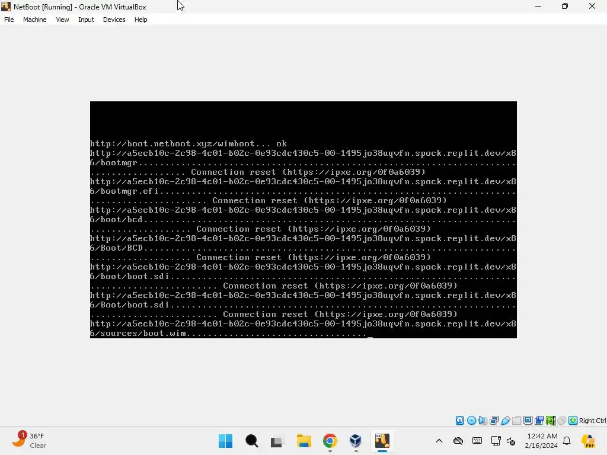
Task: Open the Copilot preview icon
Action: (x=588, y=441)
